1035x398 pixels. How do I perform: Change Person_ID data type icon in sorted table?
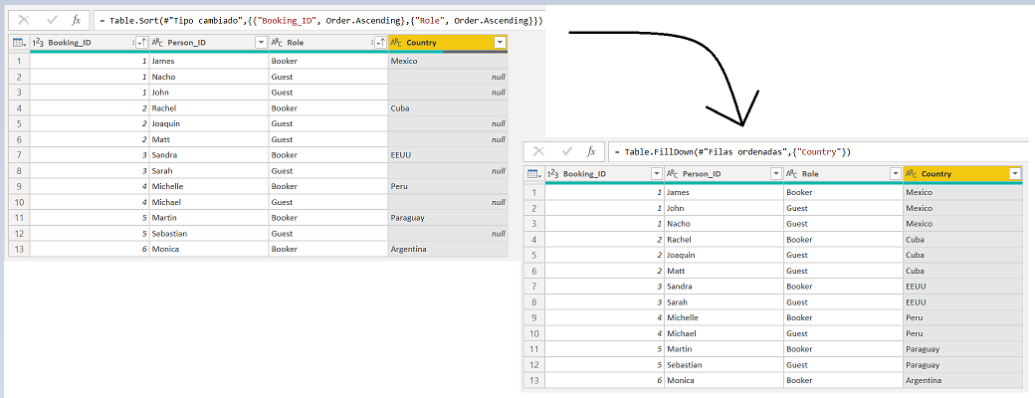(x=157, y=42)
